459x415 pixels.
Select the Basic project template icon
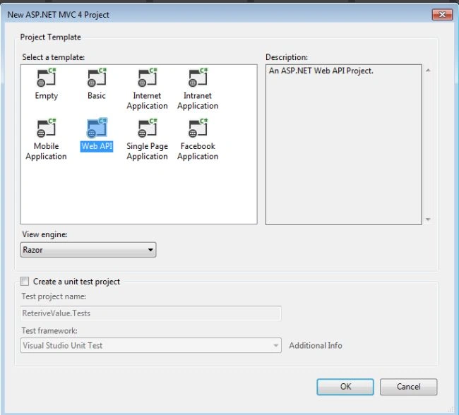click(97, 78)
